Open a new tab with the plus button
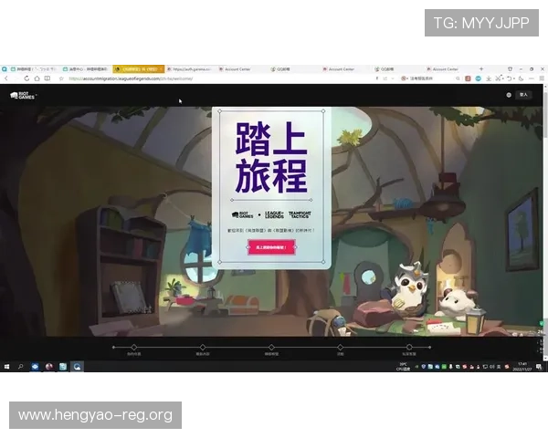This screenshot has height=438, width=548. coord(481,69)
